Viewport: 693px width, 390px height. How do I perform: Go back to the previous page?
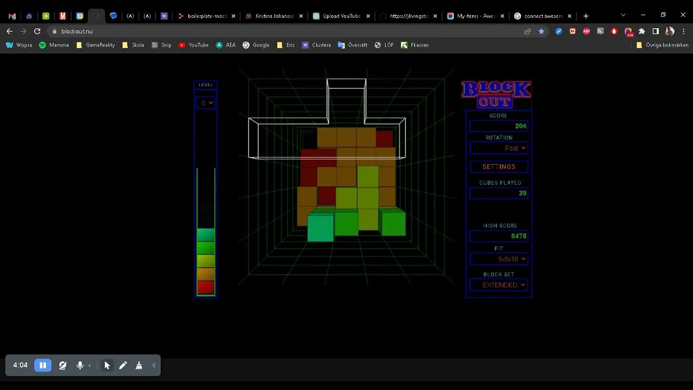pyautogui.click(x=9, y=31)
